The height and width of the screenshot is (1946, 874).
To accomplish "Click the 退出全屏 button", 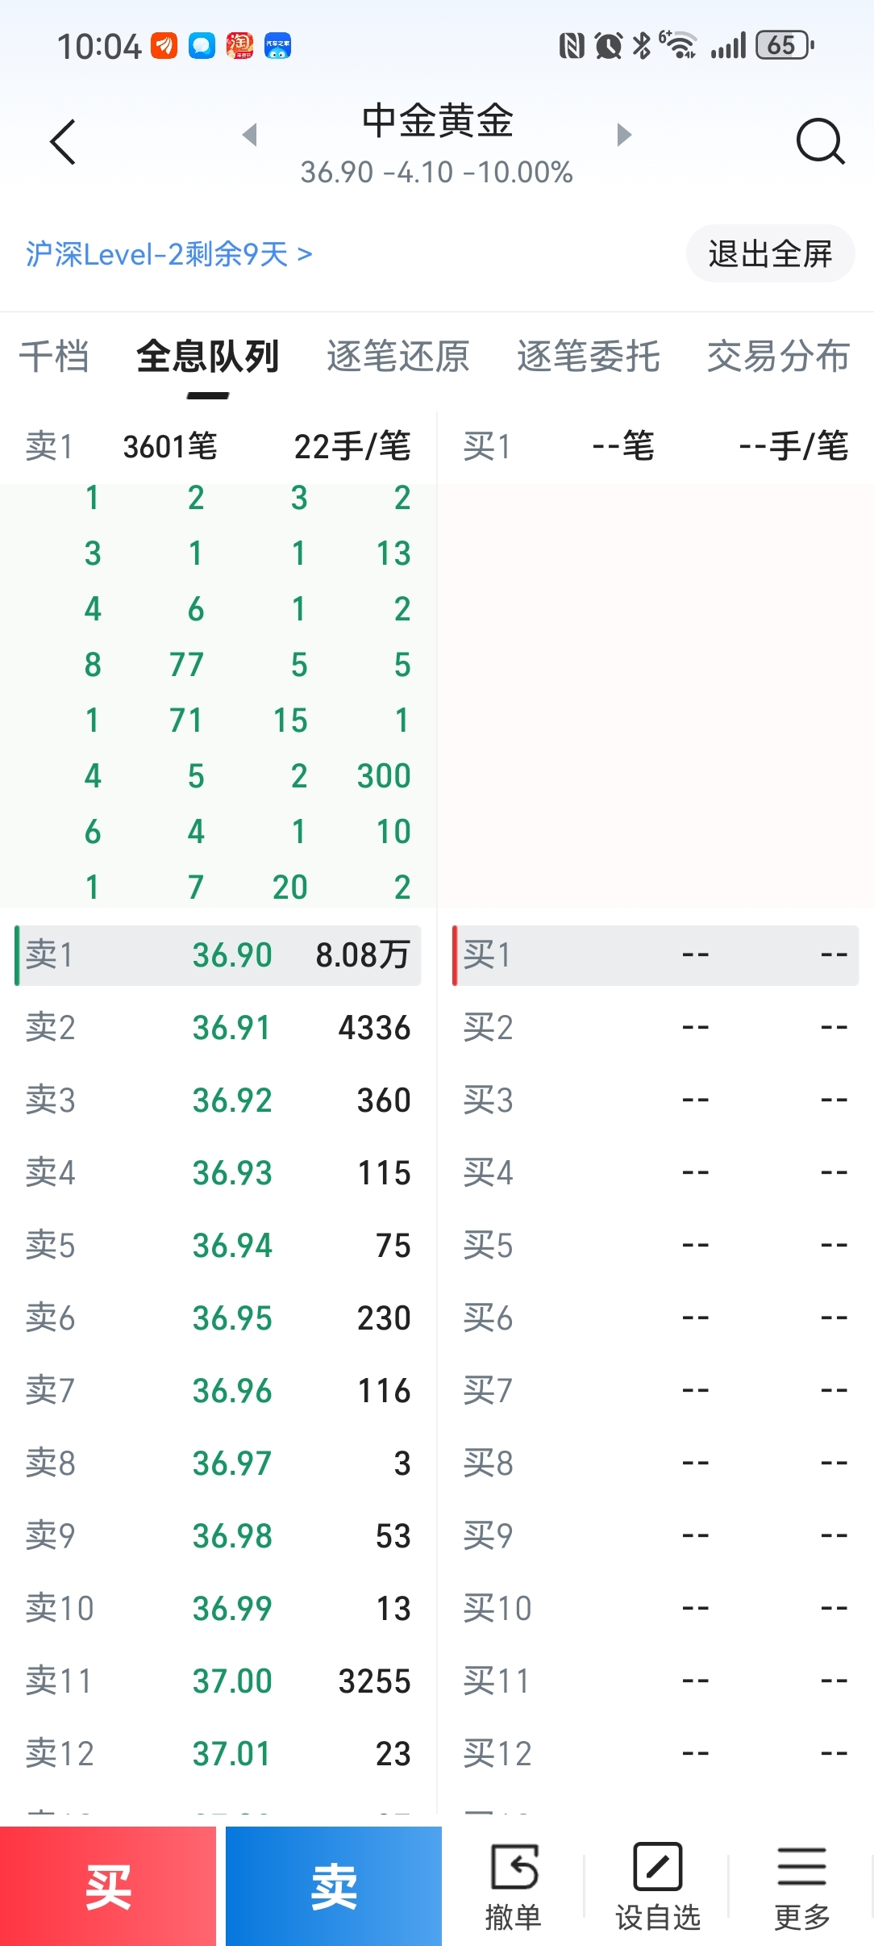I will (x=770, y=253).
